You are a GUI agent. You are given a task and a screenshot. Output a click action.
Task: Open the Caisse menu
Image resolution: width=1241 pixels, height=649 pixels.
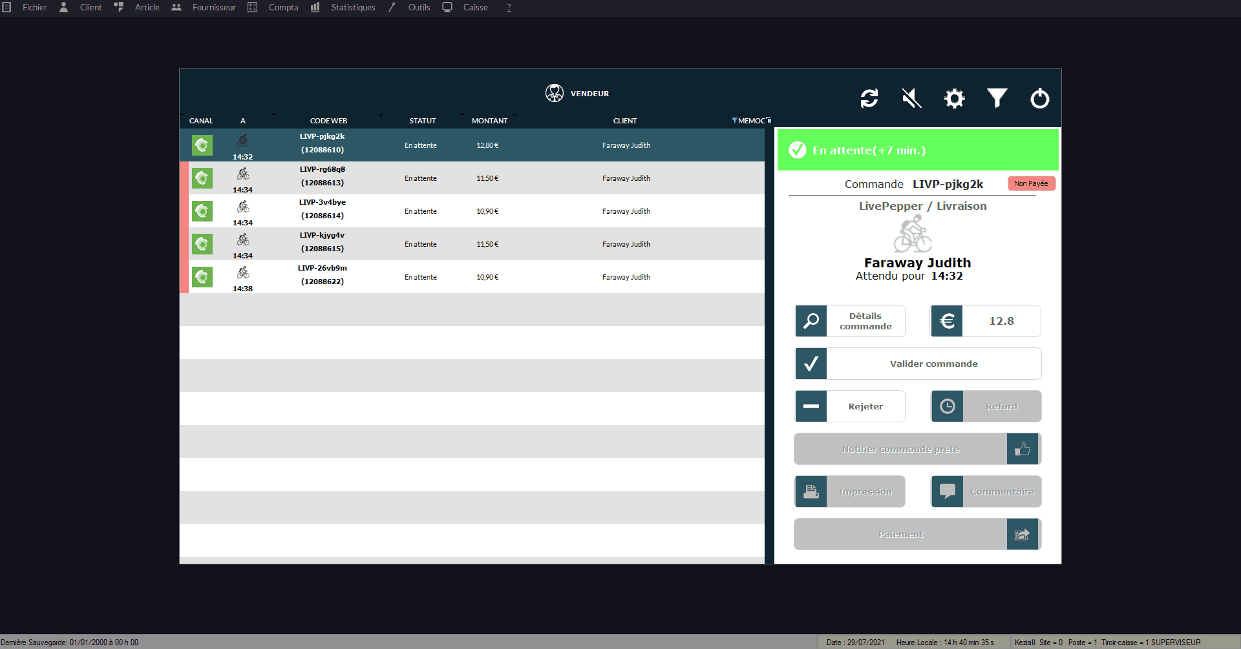point(475,8)
